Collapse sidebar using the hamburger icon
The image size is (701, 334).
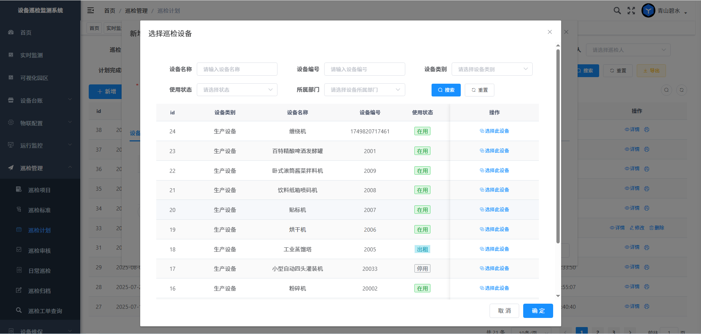coord(91,11)
